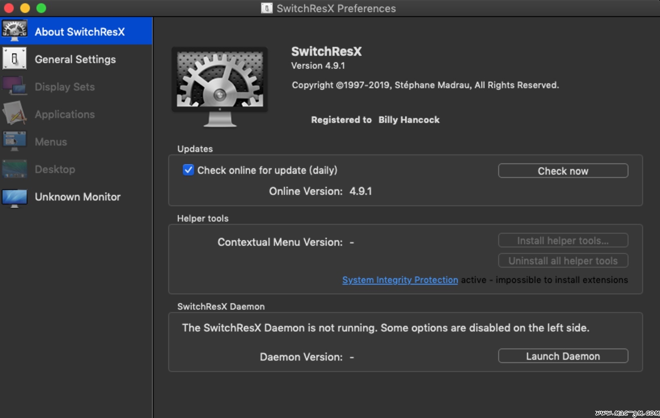Click the Daemon not running message
Screen dimensions: 660x418
[385, 327]
